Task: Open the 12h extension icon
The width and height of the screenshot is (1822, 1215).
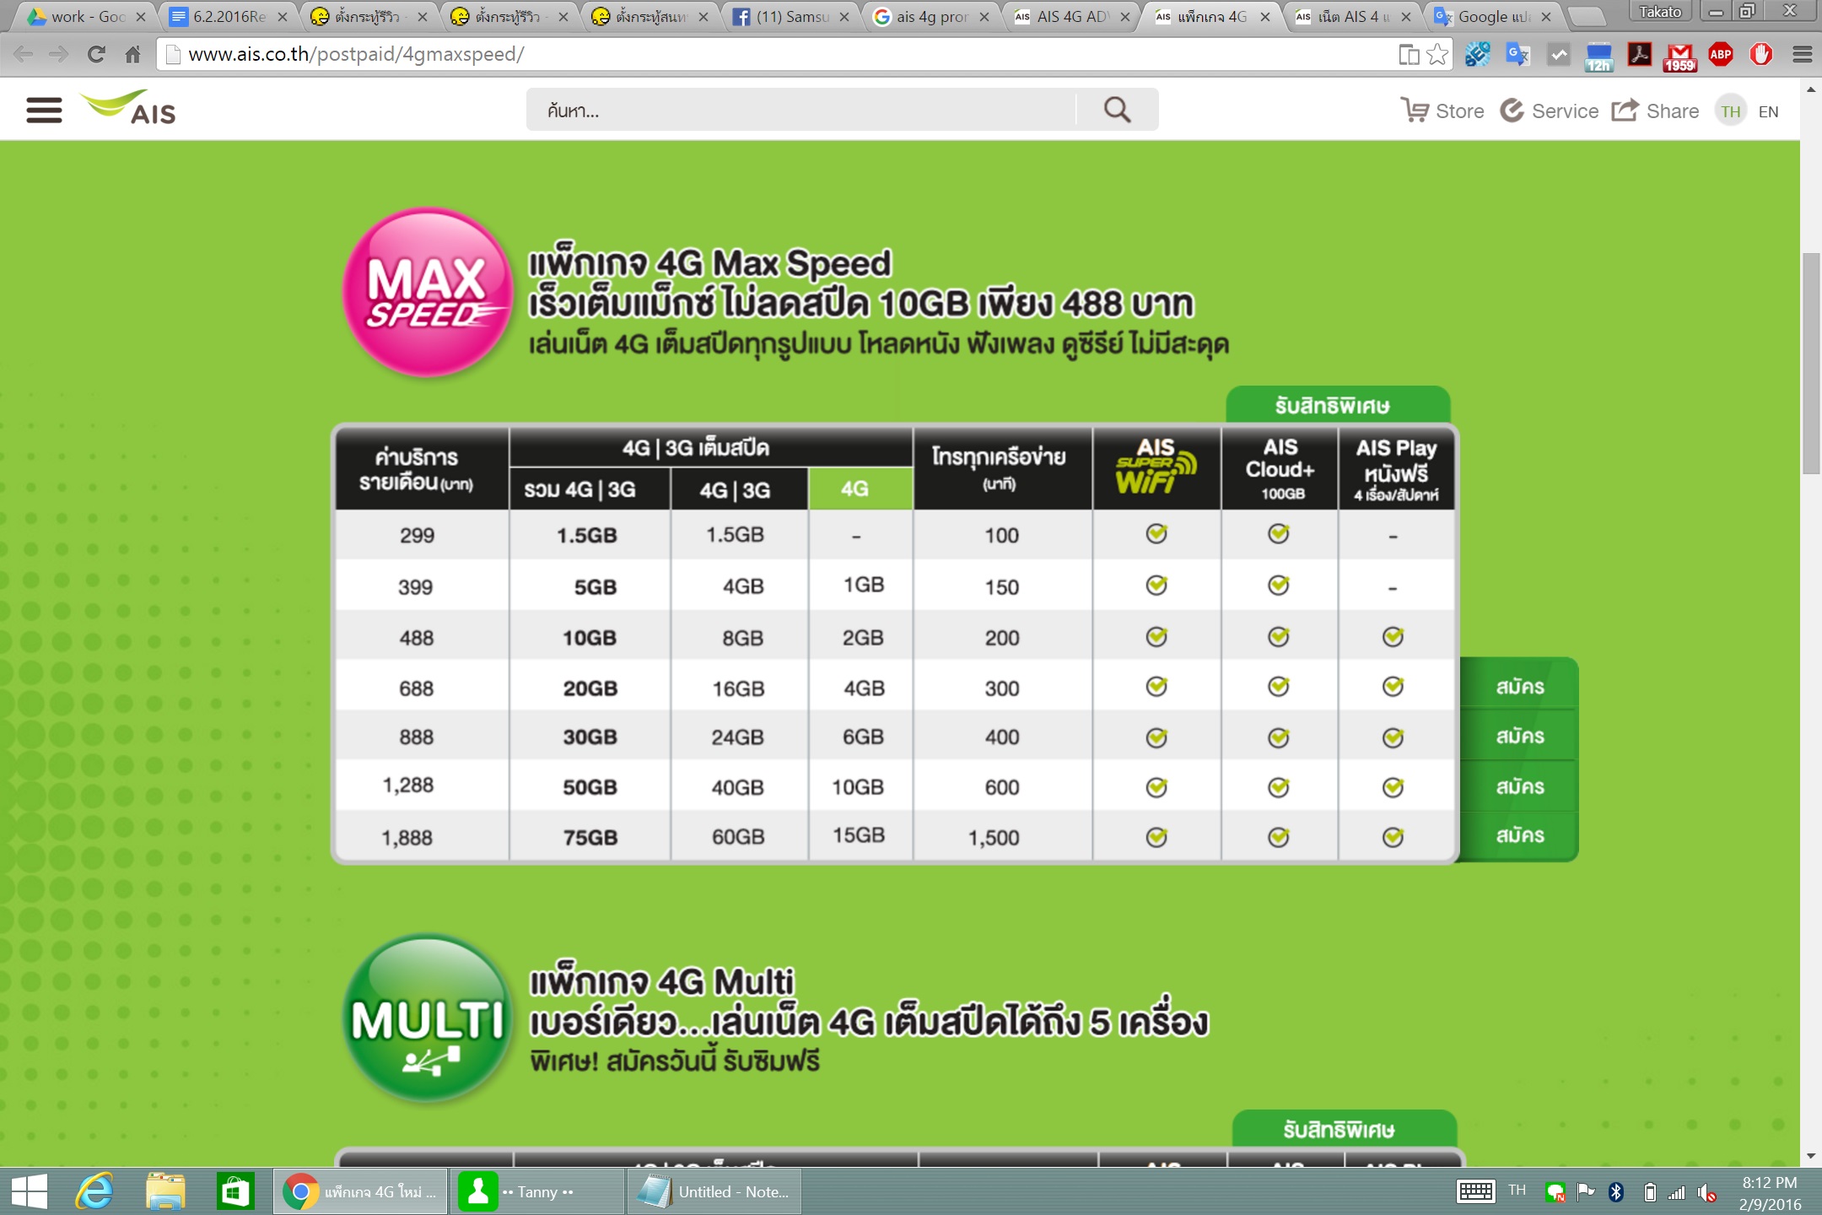Action: pyautogui.click(x=1598, y=57)
